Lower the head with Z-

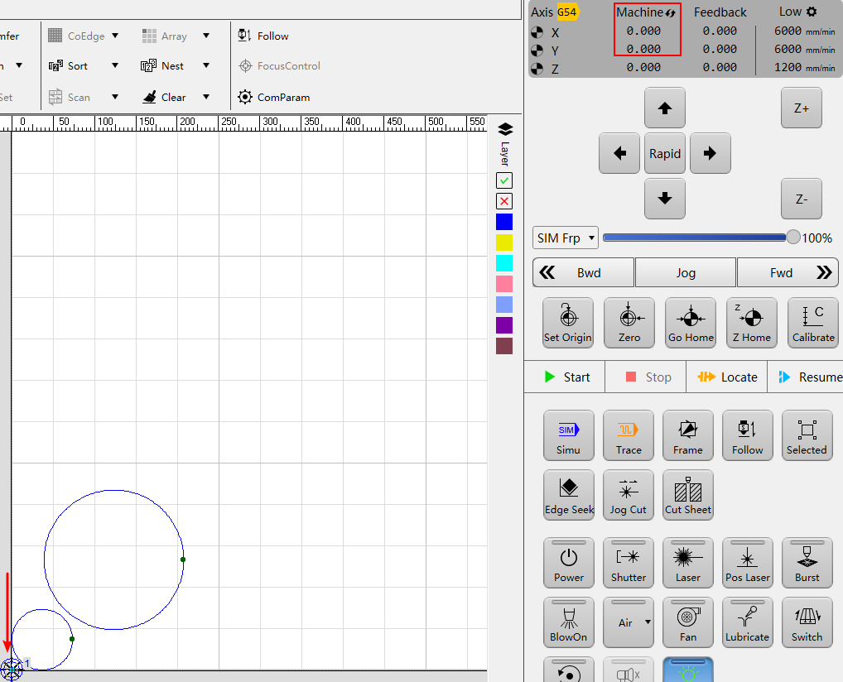click(x=801, y=199)
